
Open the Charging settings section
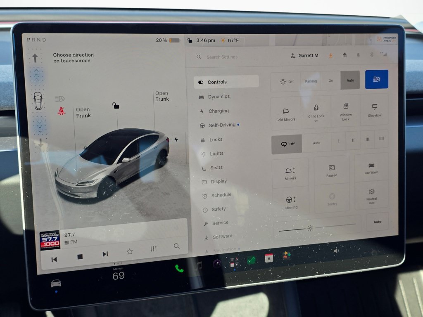[214, 111]
